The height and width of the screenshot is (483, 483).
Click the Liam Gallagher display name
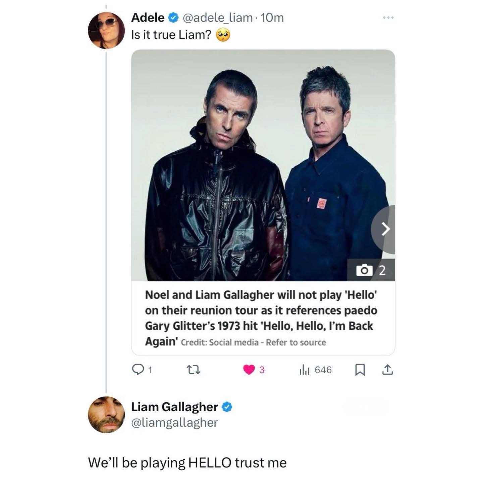pyautogui.click(x=174, y=407)
